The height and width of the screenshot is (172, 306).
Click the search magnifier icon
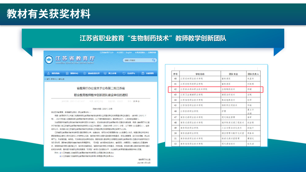154,60
